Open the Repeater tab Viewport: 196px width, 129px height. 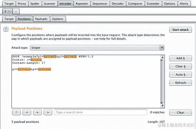tap(82, 4)
